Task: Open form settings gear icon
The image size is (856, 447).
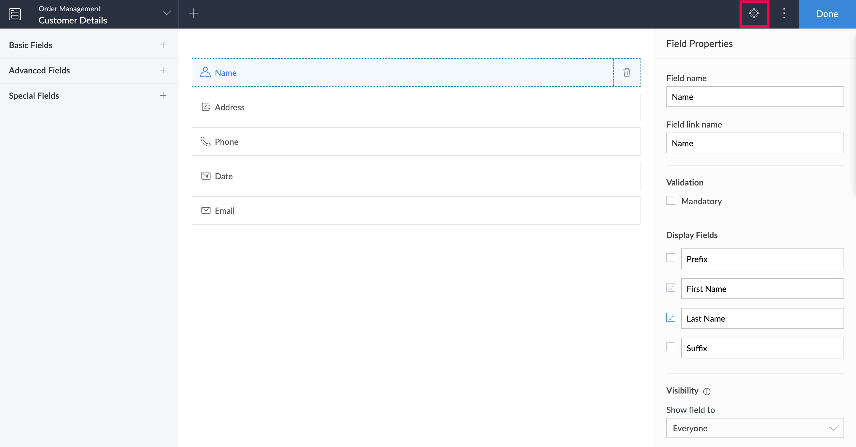Action: pos(754,13)
